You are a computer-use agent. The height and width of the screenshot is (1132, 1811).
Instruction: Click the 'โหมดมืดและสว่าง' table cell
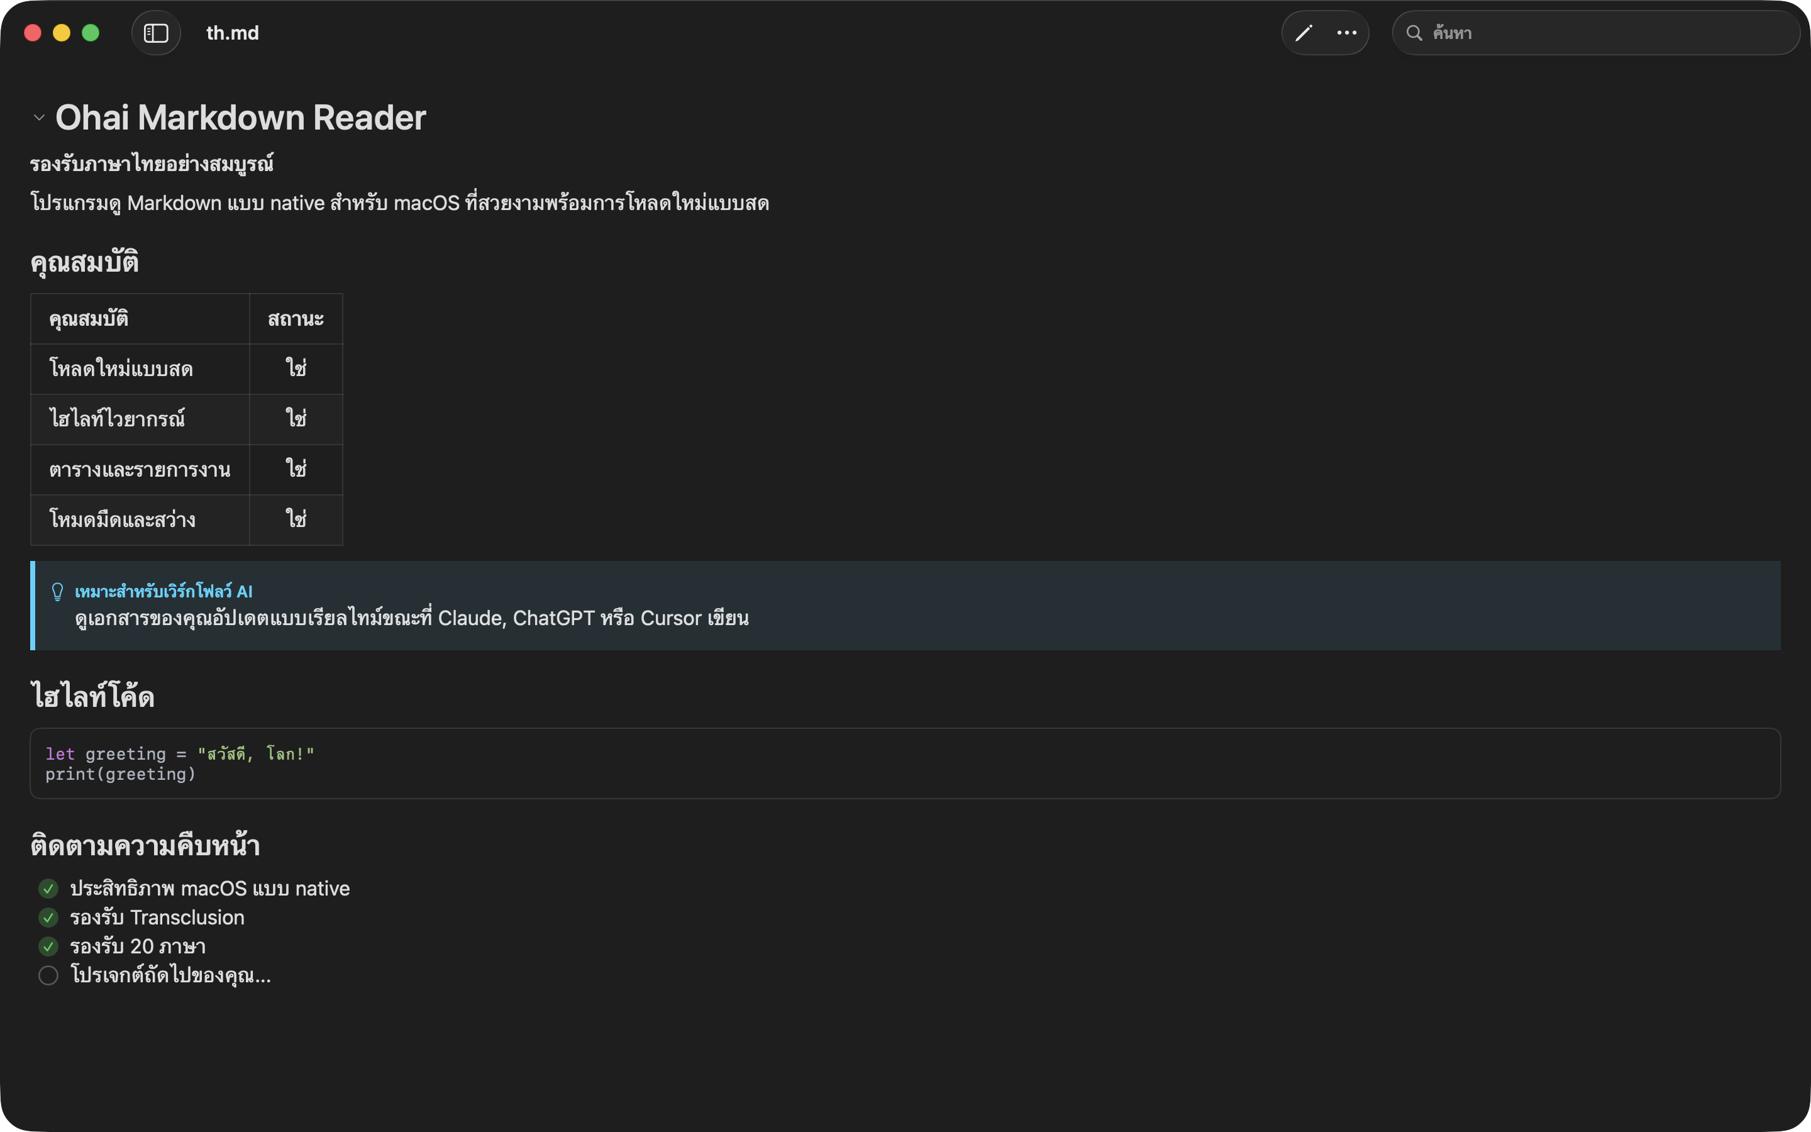(x=123, y=519)
